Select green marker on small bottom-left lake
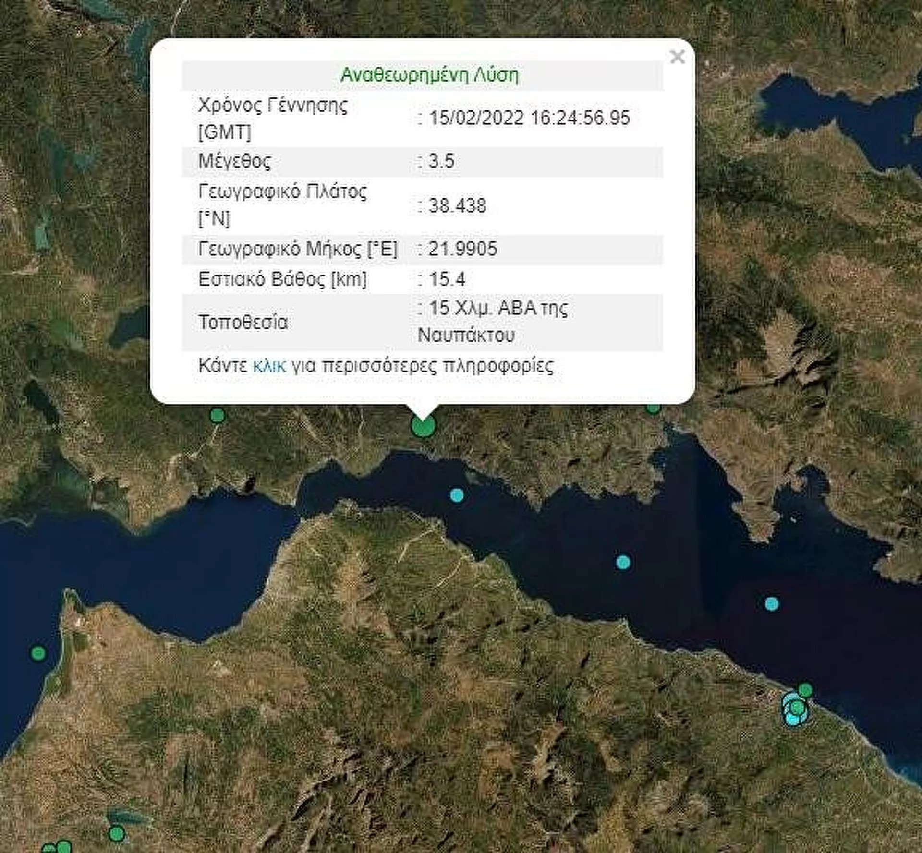This screenshot has height=853, width=922. (116, 834)
